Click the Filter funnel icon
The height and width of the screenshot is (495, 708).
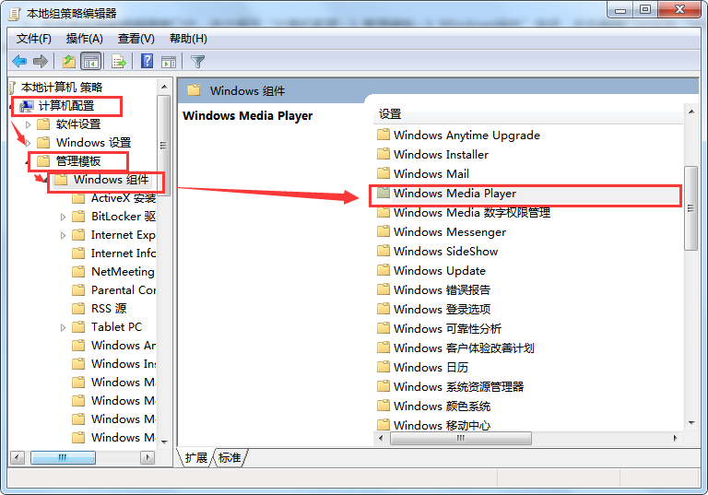click(197, 62)
